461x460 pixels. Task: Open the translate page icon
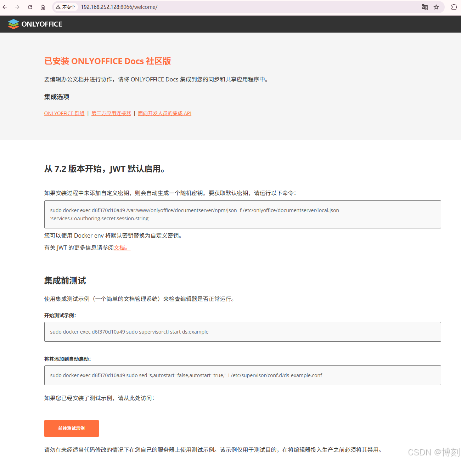tap(425, 7)
